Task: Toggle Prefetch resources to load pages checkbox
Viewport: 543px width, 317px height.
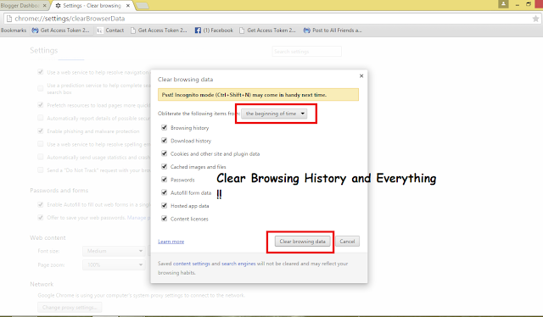Action: click(41, 105)
